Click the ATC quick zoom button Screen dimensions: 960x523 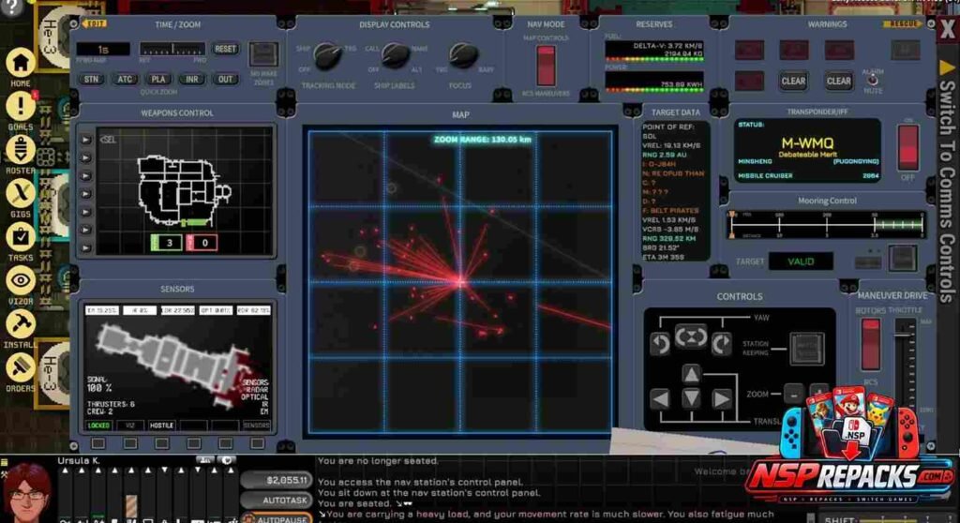125,79
